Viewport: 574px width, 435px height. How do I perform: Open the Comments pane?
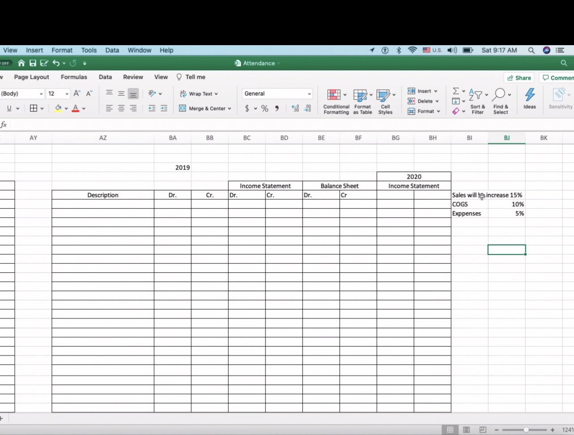tap(557, 77)
